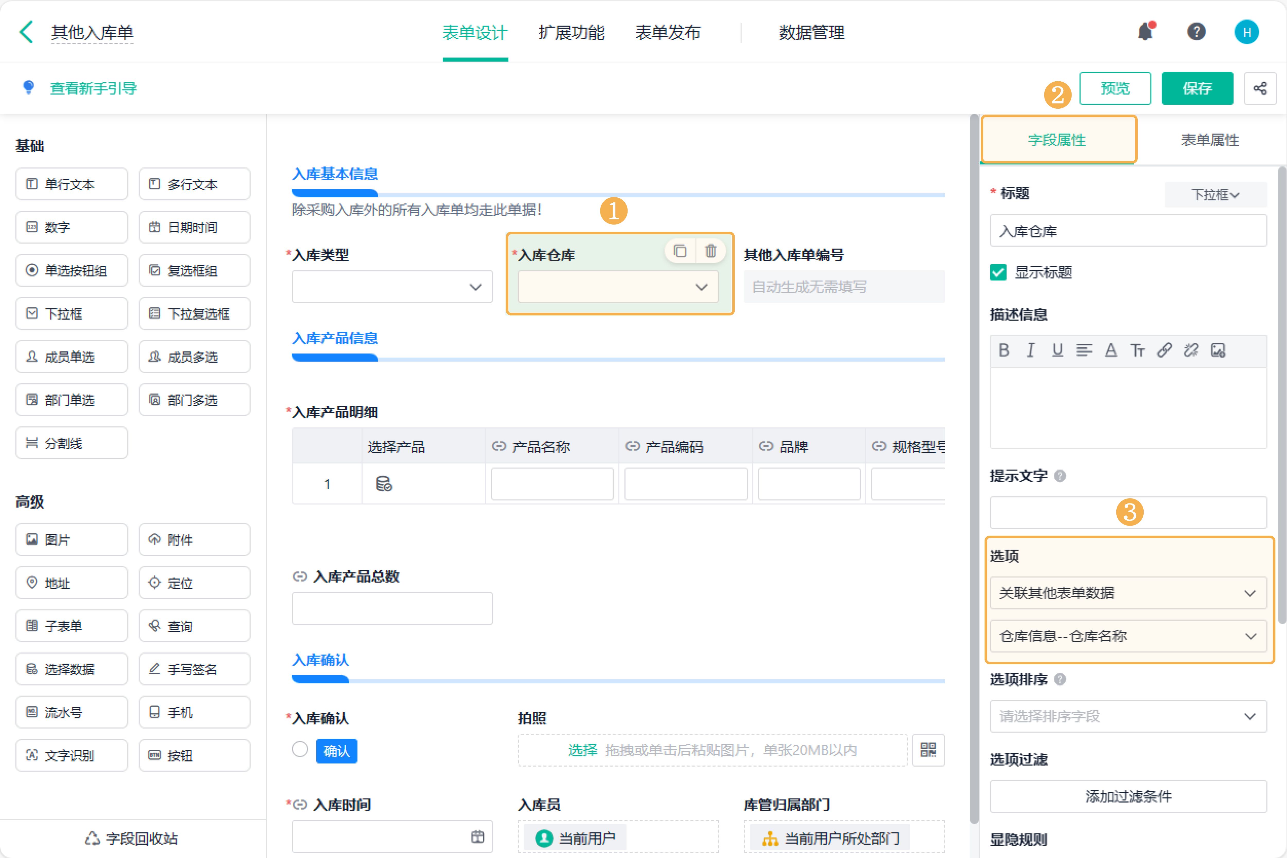Image resolution: width=1287 pixels, height=858 pixels.
Task: Click the 添加过滤条件 button
Action: (1128, 796)
